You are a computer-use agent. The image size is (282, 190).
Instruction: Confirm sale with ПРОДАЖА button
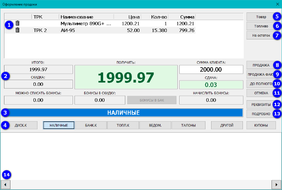(260, 65)
